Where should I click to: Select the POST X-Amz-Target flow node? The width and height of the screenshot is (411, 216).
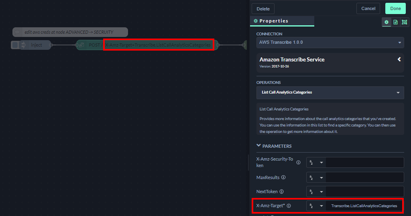pyautogui.click(x=147, y=45)
